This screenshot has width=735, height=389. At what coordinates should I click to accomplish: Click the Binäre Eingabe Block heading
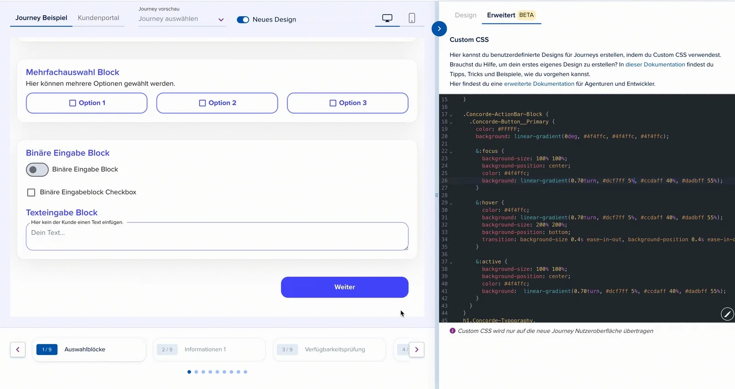coord(68,153)
